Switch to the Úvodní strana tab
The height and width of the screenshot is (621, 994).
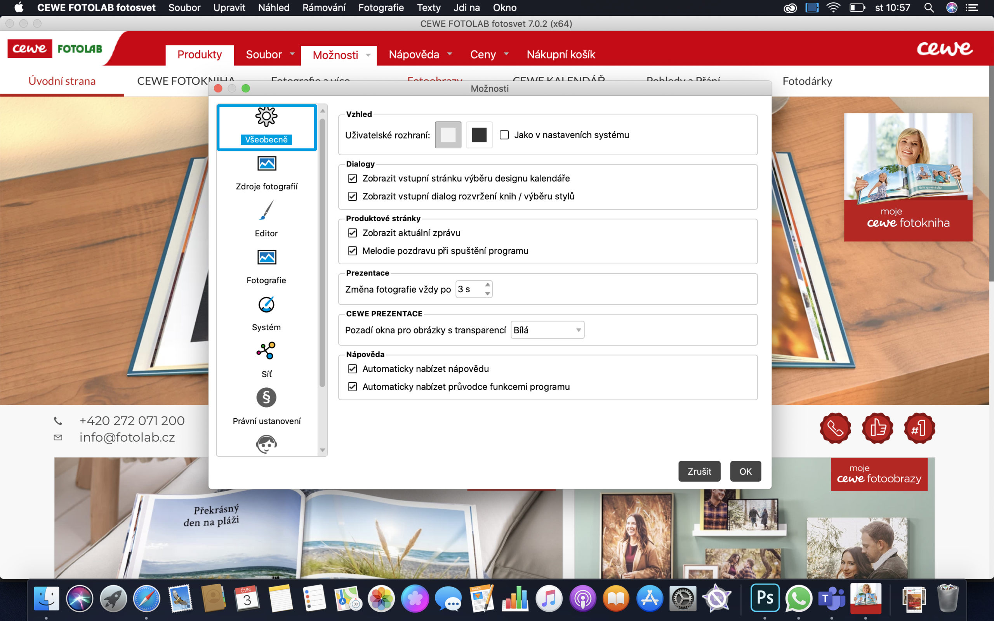(x=62, y=81)
